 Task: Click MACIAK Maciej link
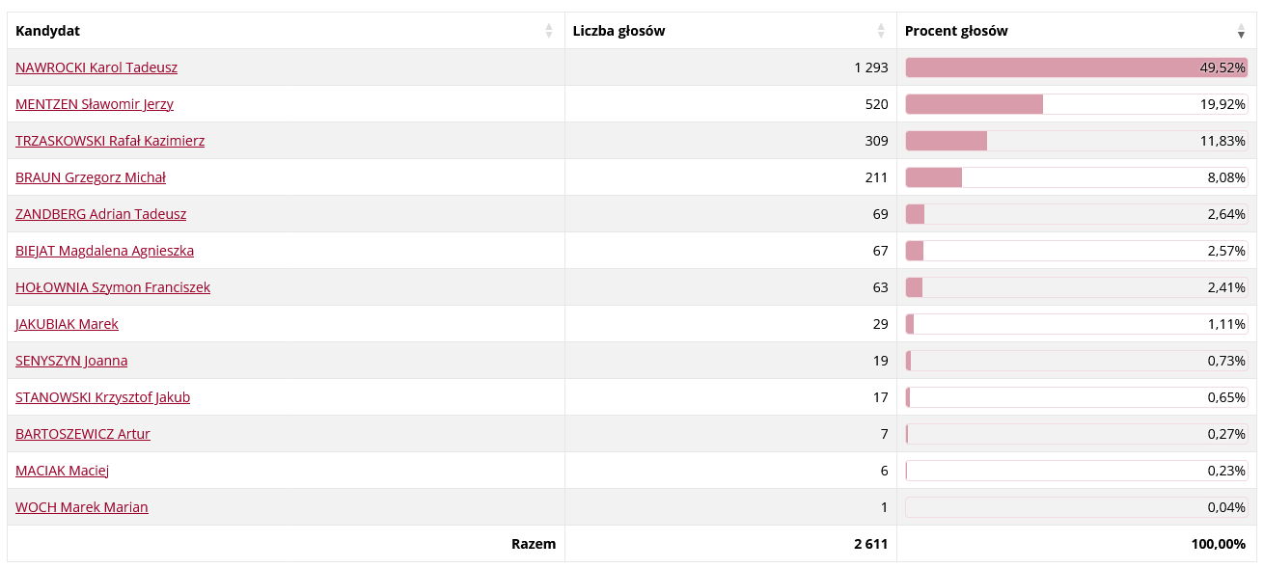pyautogui.click(x=63, y=471)
